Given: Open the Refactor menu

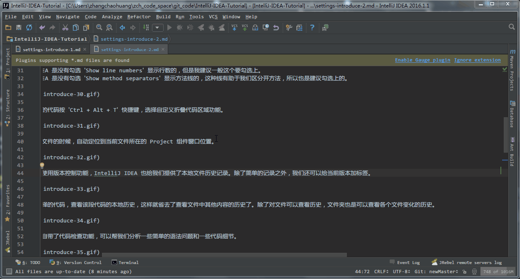Looking at the screenshot, I should pyautogui.click(x=139, y=17).
